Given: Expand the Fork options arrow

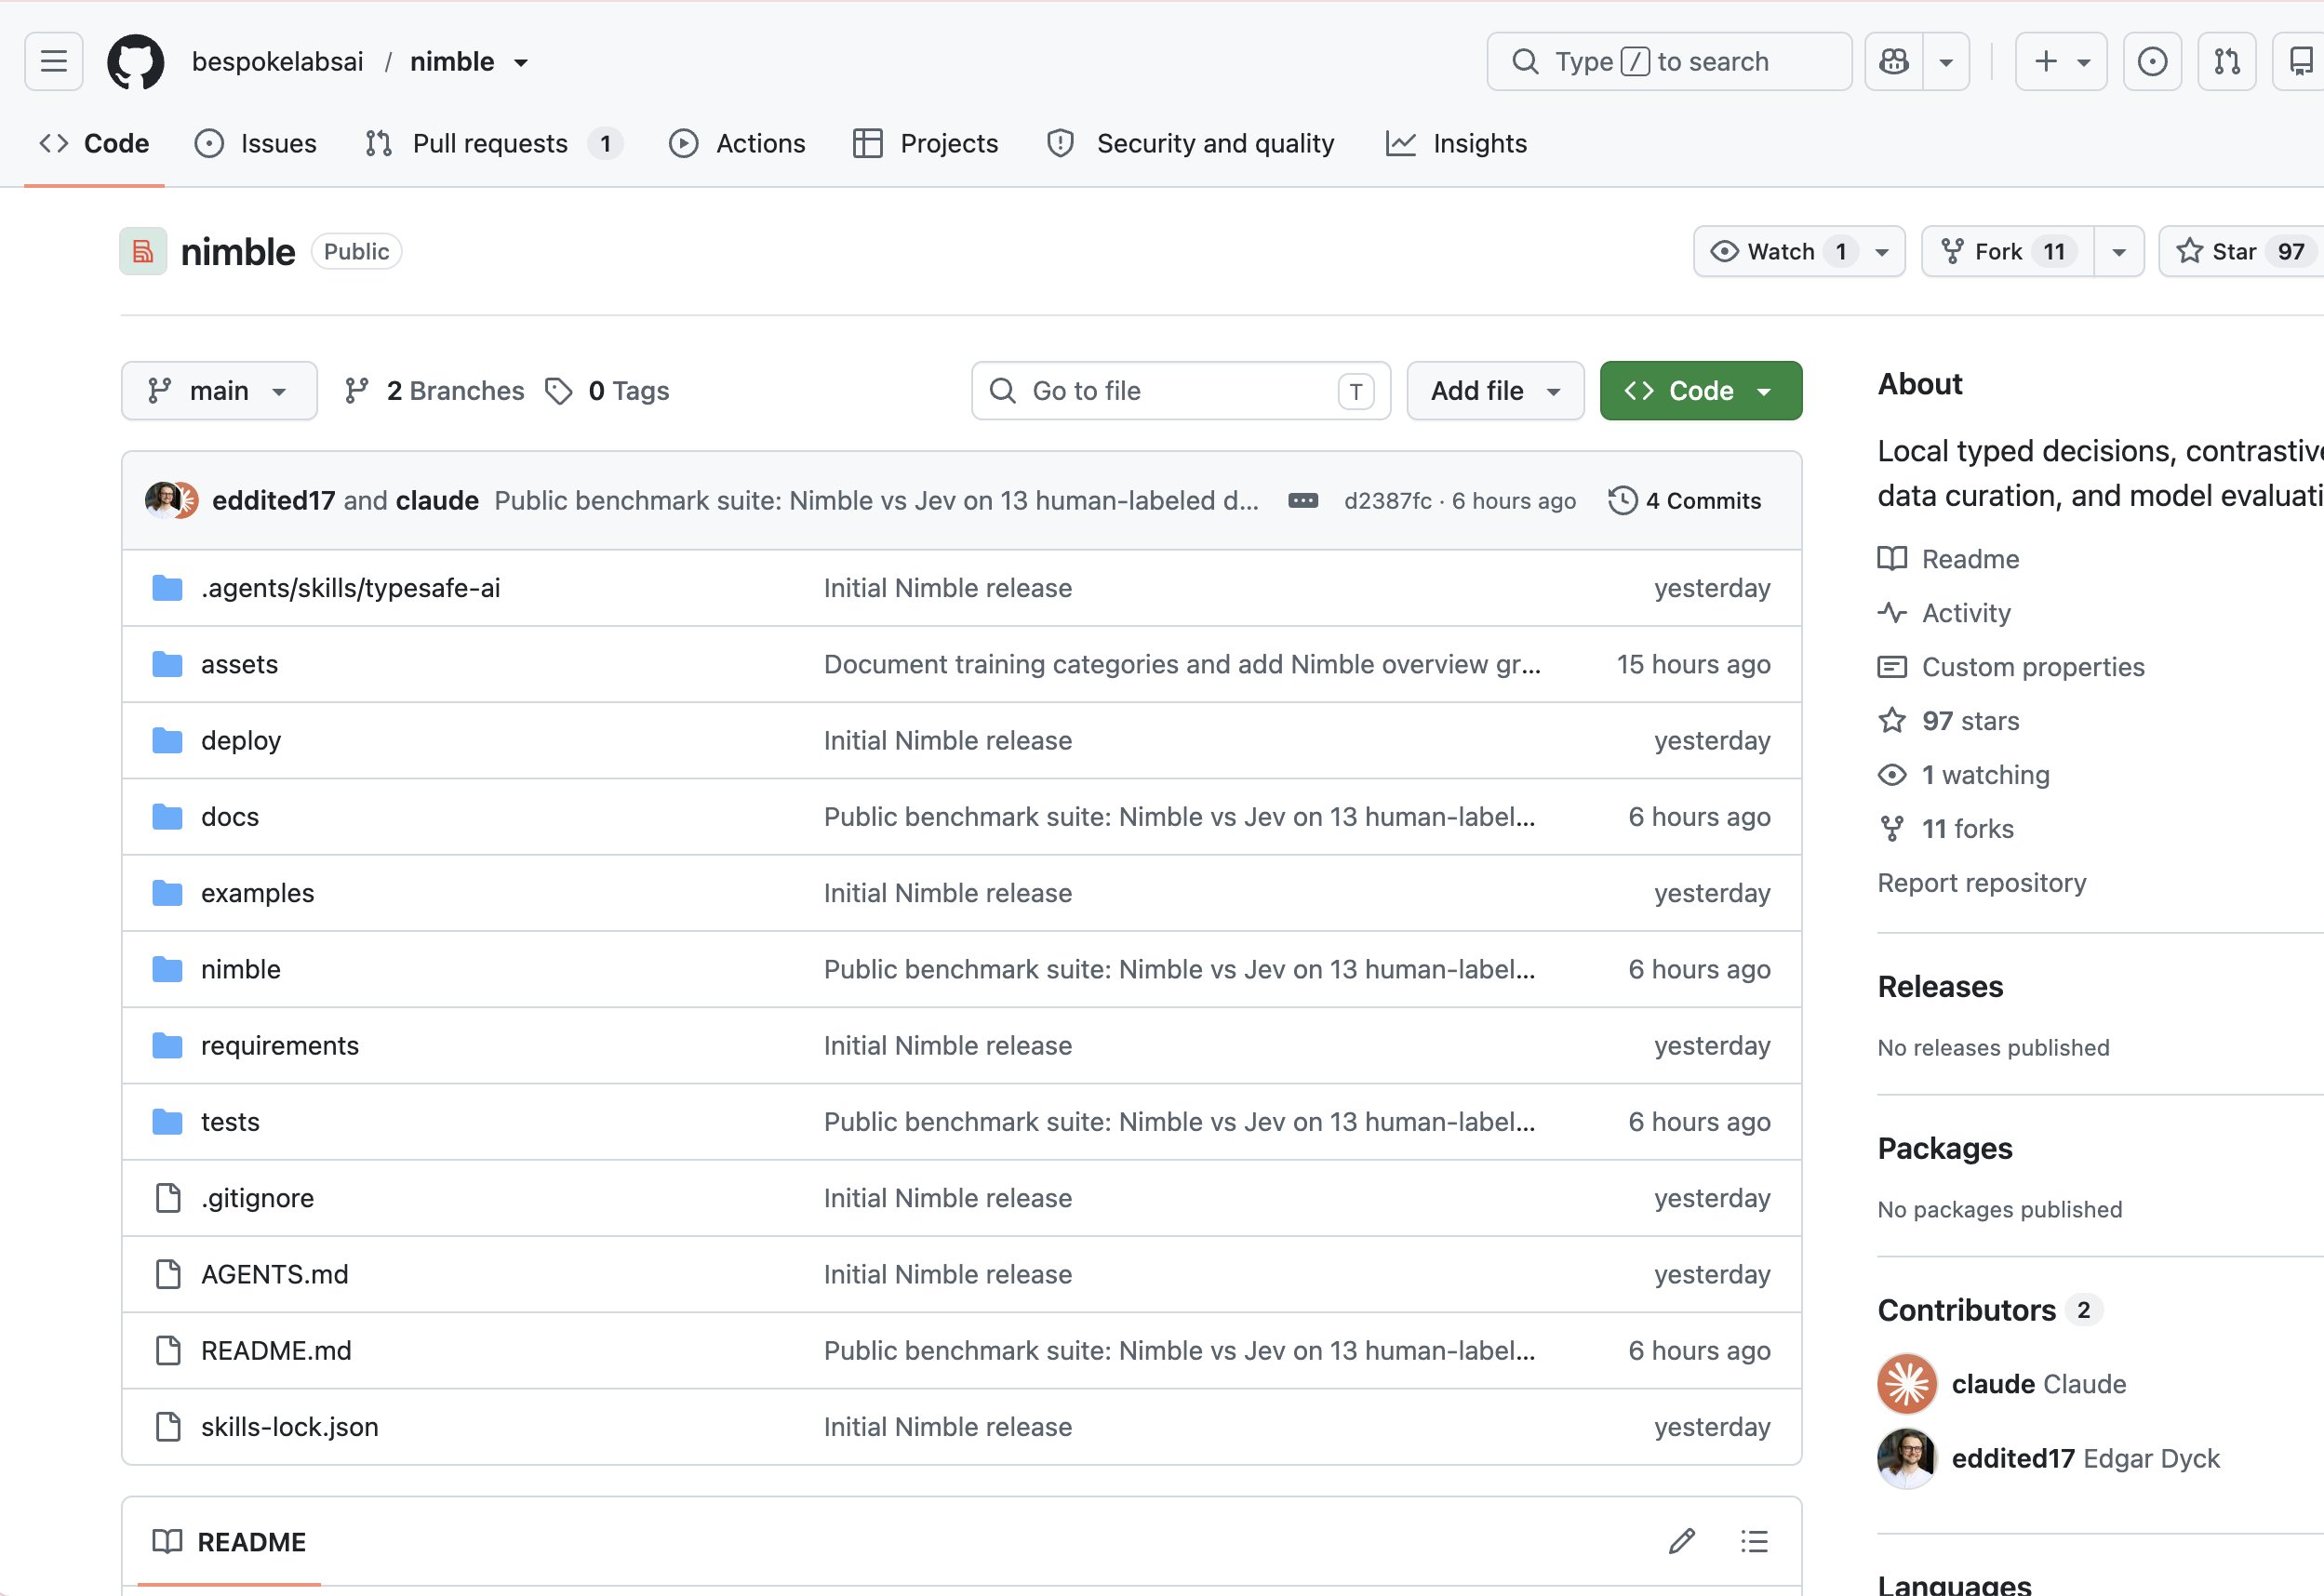Looking at the screenshot, I should pos(2118,251).
